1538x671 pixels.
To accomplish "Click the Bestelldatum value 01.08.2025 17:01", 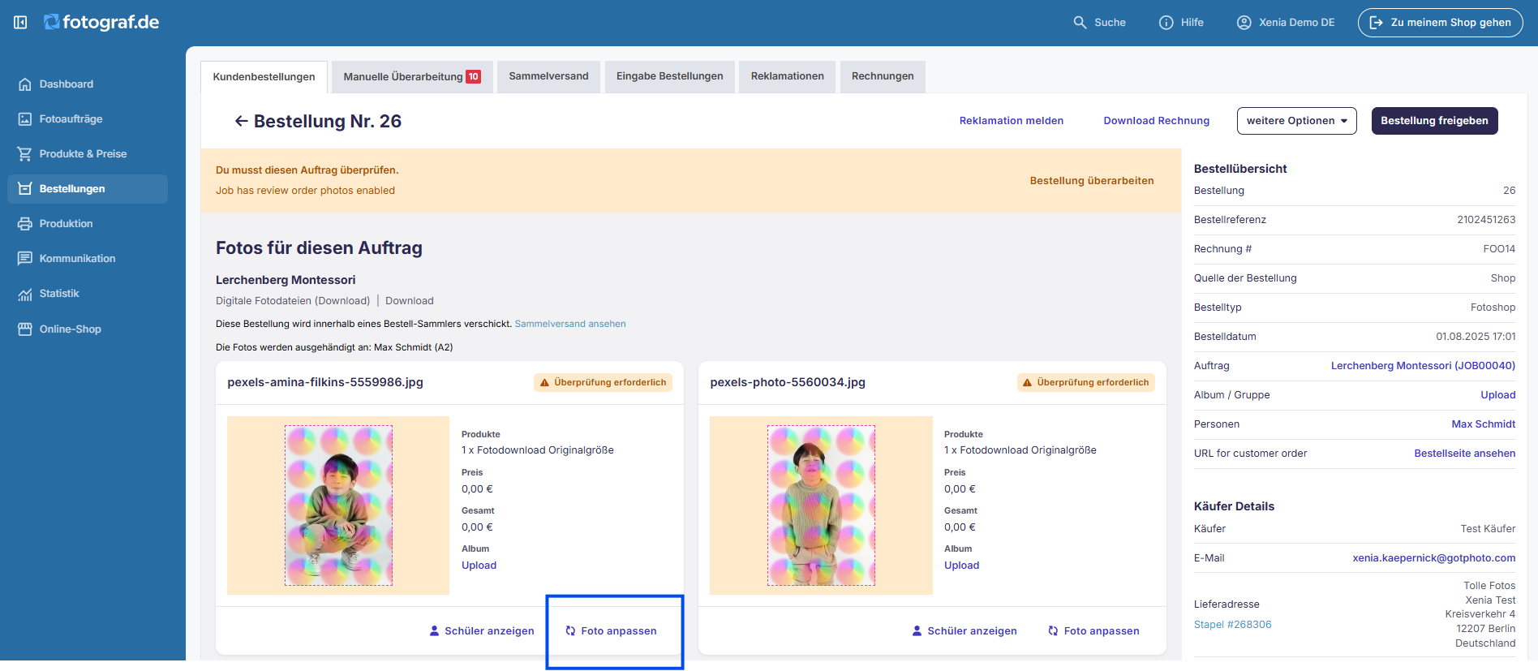I will (1476, 337).
